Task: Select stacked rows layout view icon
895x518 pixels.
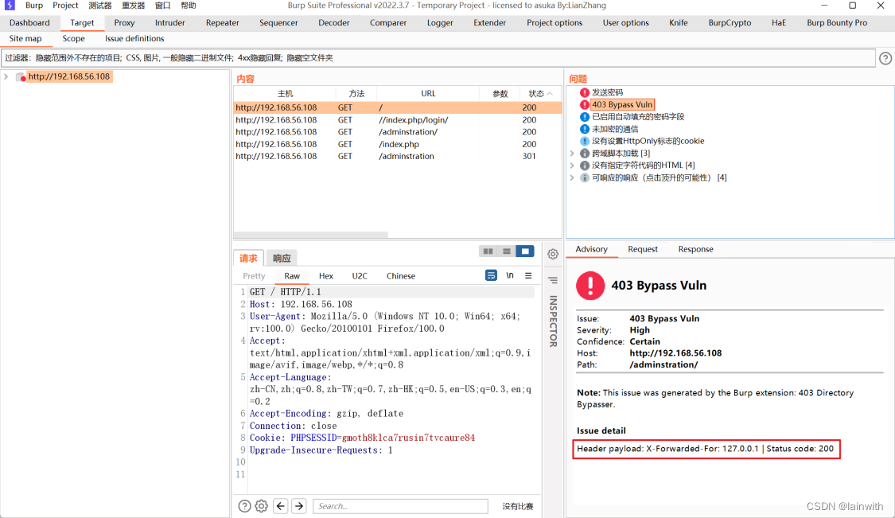Action: (x=506, y=251)
